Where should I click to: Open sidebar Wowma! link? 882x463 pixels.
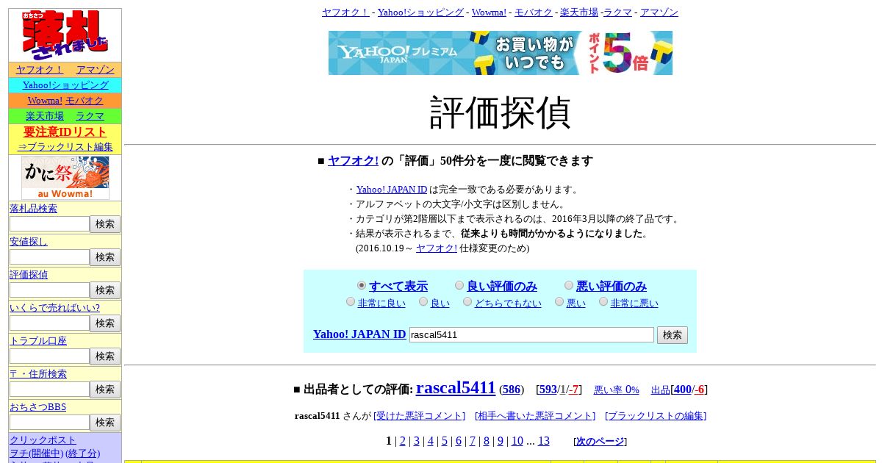click(x=45, y=101)
